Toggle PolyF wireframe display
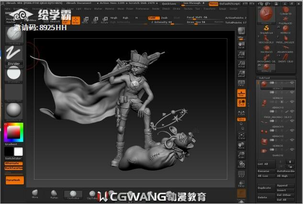The height and width of the screenshot is (204, 303). (x=241, y=174)
